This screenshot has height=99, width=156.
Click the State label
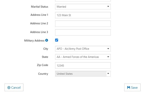(45, 57)
